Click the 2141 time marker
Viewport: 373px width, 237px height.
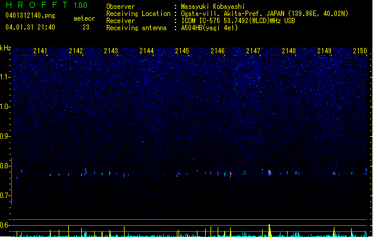40,51
